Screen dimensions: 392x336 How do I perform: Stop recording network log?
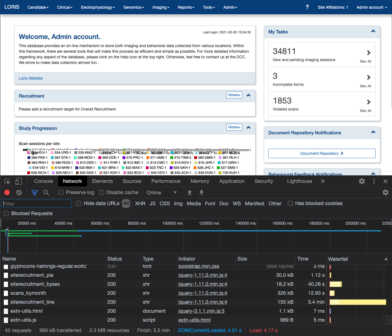coord(7,192)
